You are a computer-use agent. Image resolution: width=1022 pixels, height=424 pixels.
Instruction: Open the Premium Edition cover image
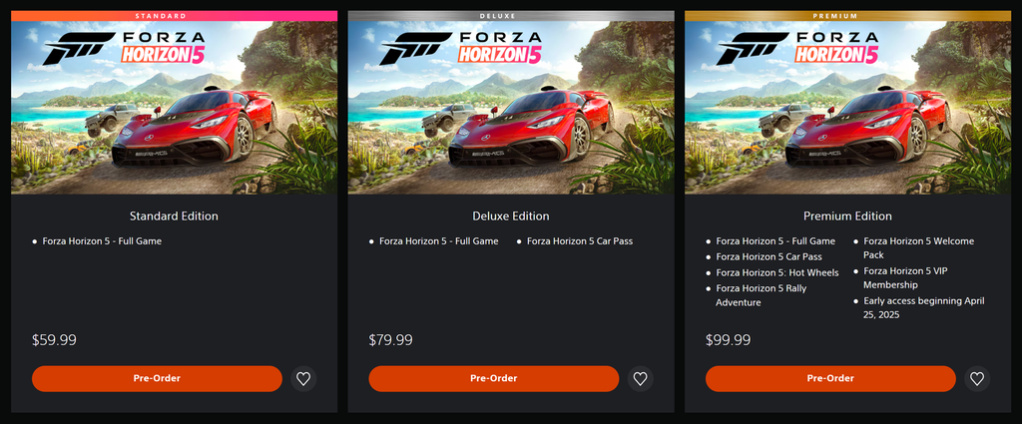click(x=847, y=108)
